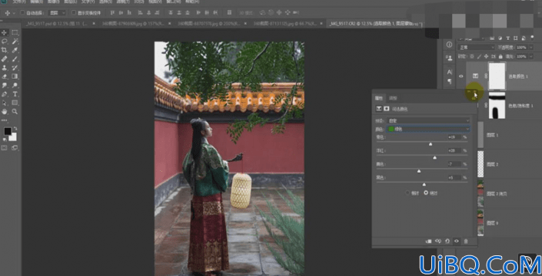The image size is (542, 276).
Task: Switch to the Properties tab
Action: [x=379, y=98]
